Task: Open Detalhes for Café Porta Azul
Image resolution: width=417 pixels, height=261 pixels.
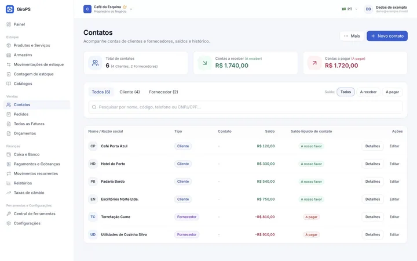Action: pyautogui.click(x=372, y=146)
